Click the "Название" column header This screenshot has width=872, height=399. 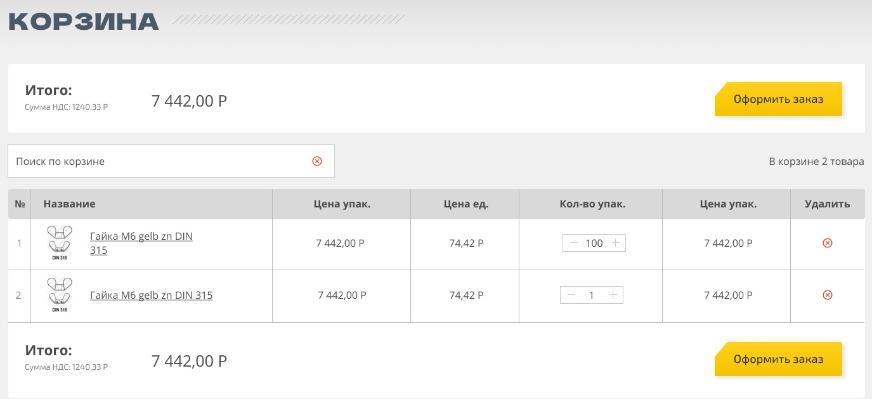[69, 204]
